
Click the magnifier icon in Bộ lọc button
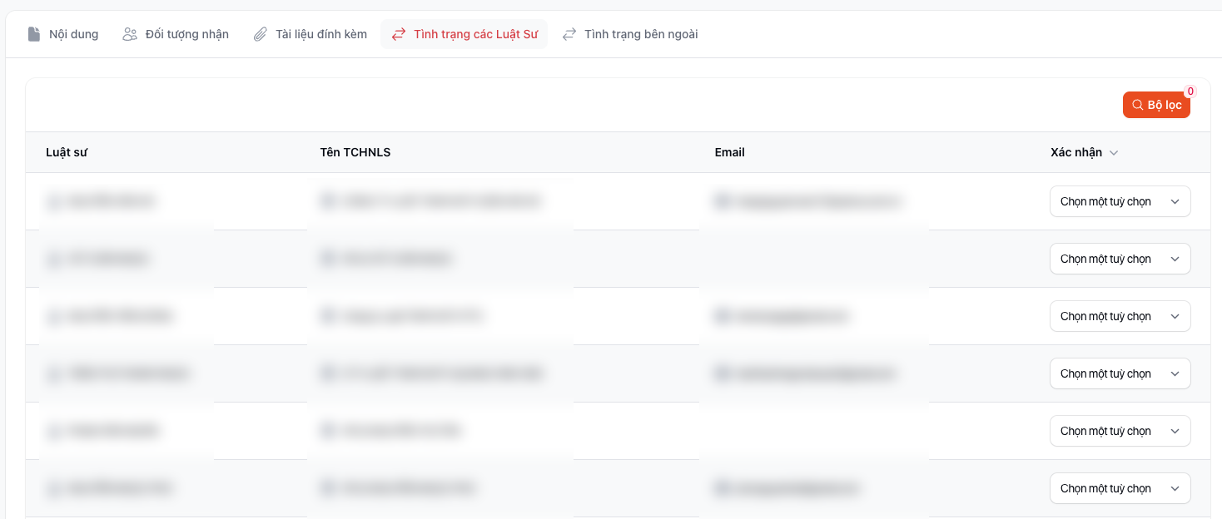[x=1137, y=105]
